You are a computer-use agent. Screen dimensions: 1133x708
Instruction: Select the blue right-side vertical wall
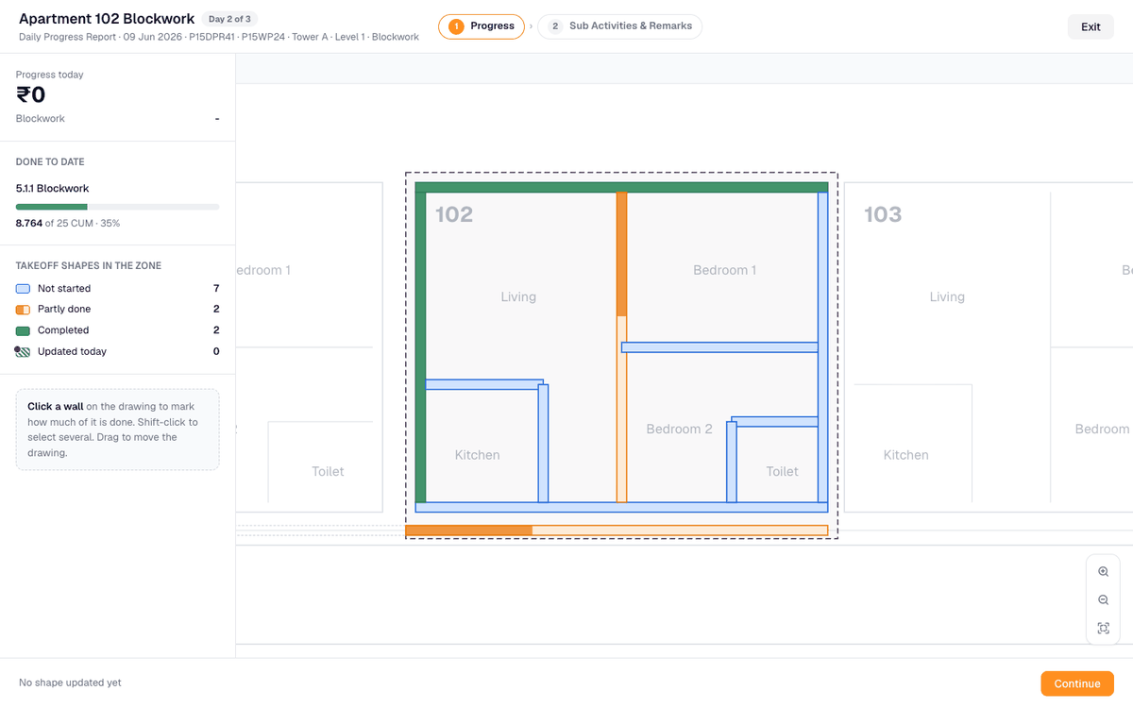[822, 347]
